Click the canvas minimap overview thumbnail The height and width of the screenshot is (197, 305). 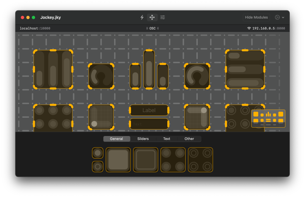click(x=268, y=118)
